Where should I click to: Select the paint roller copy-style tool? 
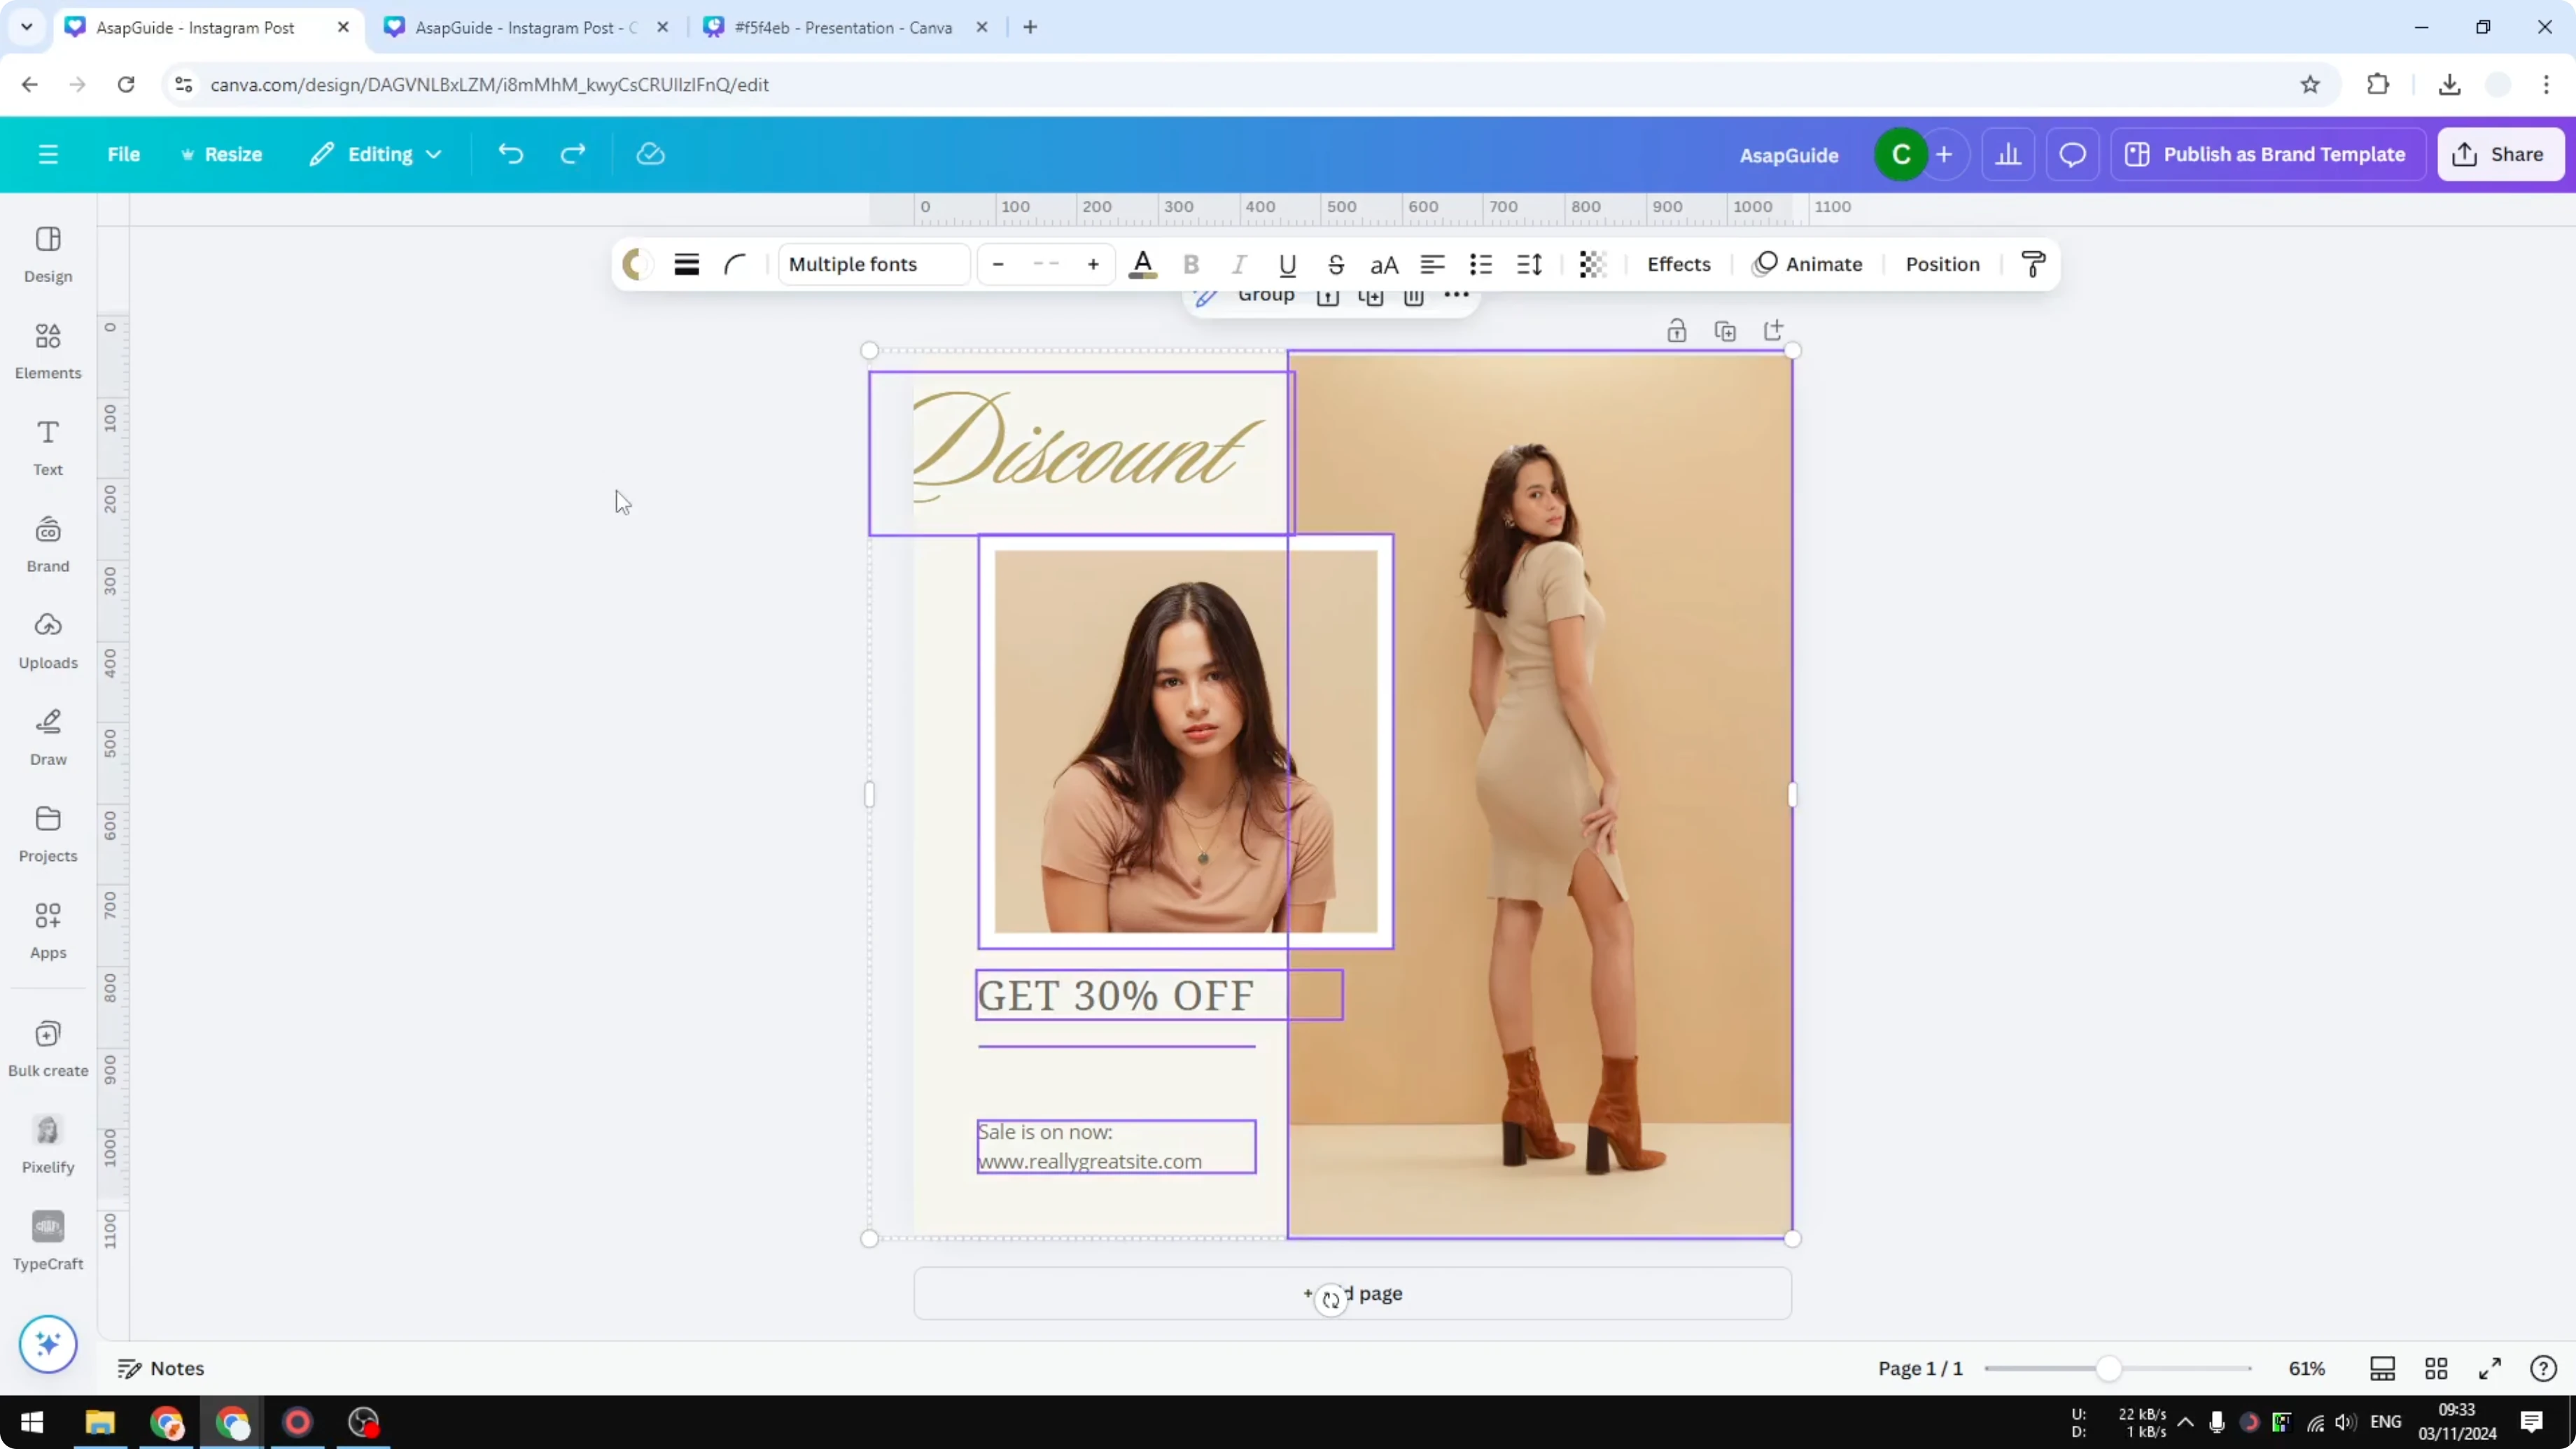(x=2033, y=263)
